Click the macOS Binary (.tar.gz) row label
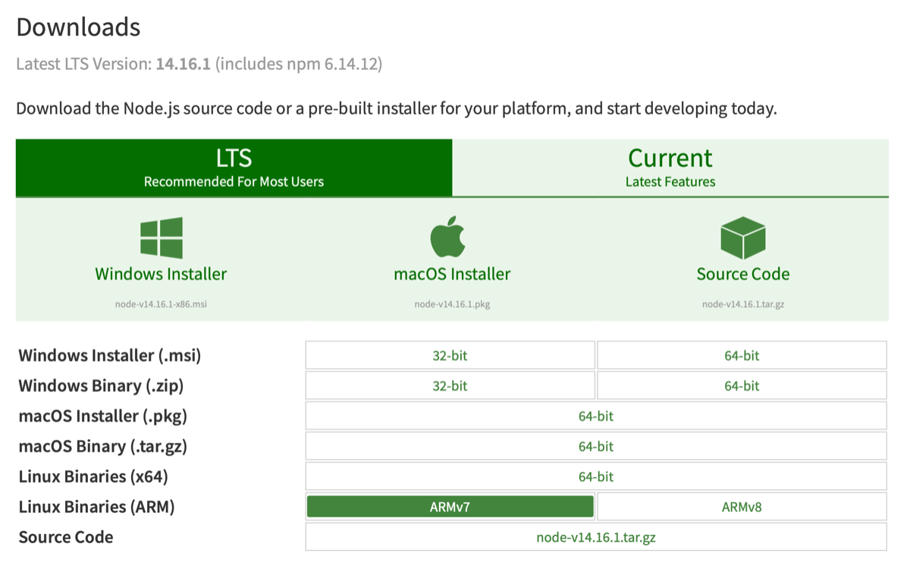 click(x=102, y=446)
